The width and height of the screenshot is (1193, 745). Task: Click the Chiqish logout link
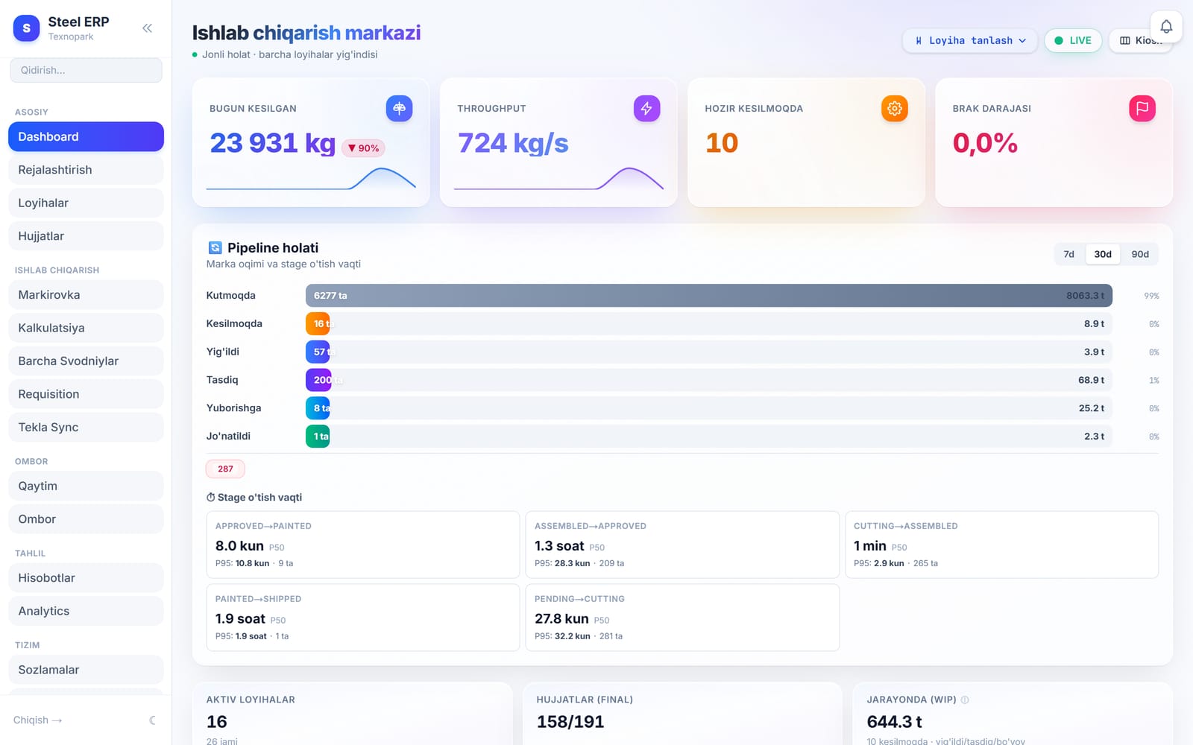[37, 720]
